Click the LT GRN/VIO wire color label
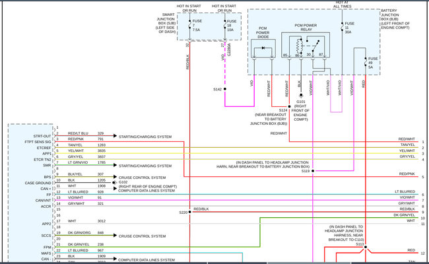Screen dimensions: 429x264 tap(78, 162)
